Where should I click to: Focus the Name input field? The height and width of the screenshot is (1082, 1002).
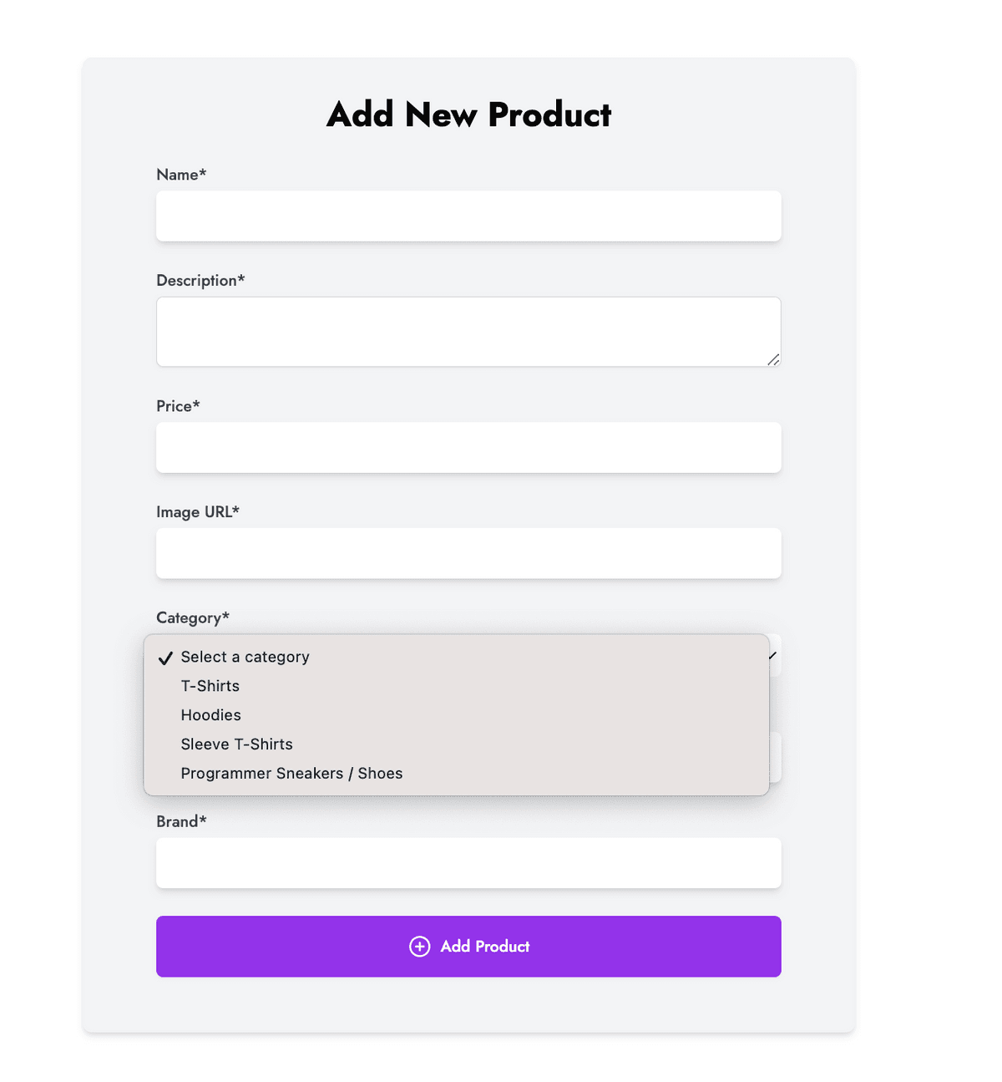(x=468, y=216)
